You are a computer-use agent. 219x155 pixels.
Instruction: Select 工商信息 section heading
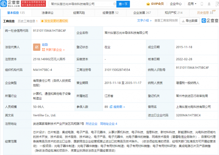tap(9, 21)
